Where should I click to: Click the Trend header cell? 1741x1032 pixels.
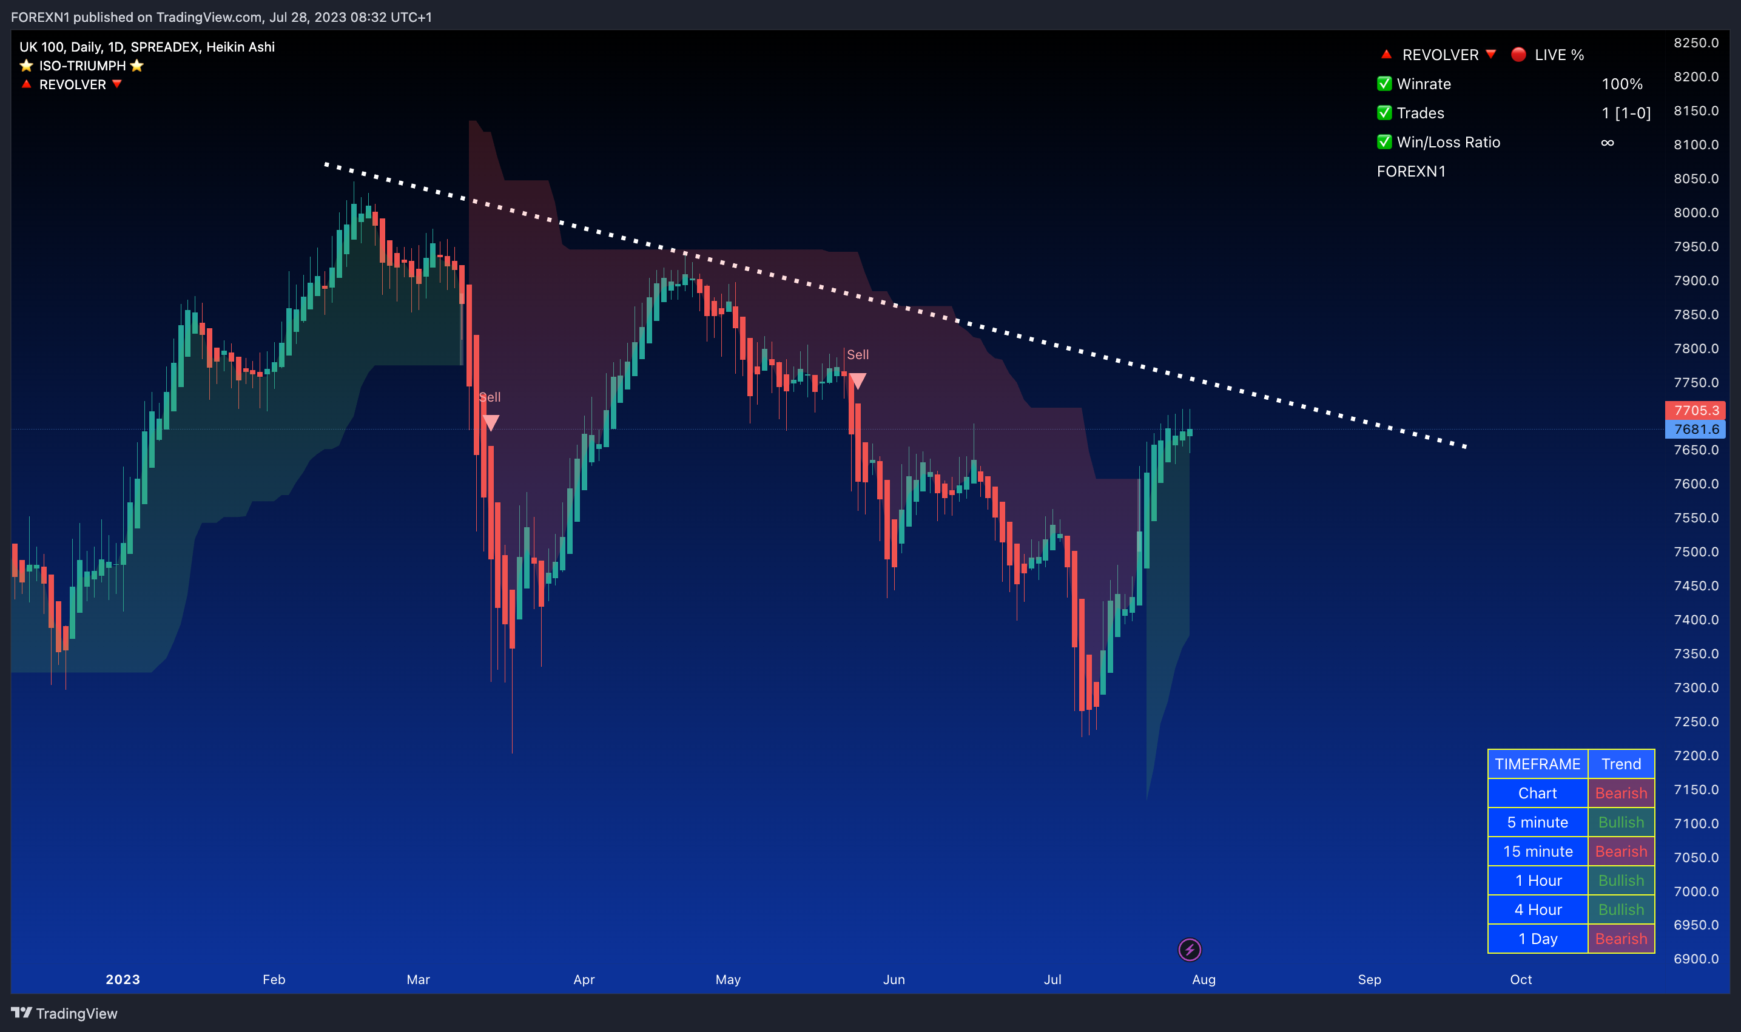(1621, 764)
